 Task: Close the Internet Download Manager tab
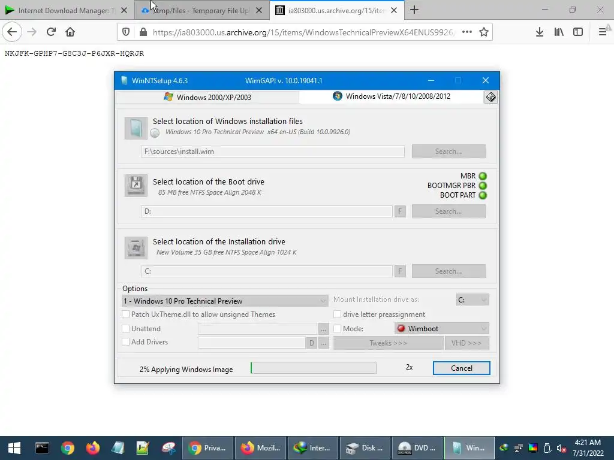tap(124, 11)
